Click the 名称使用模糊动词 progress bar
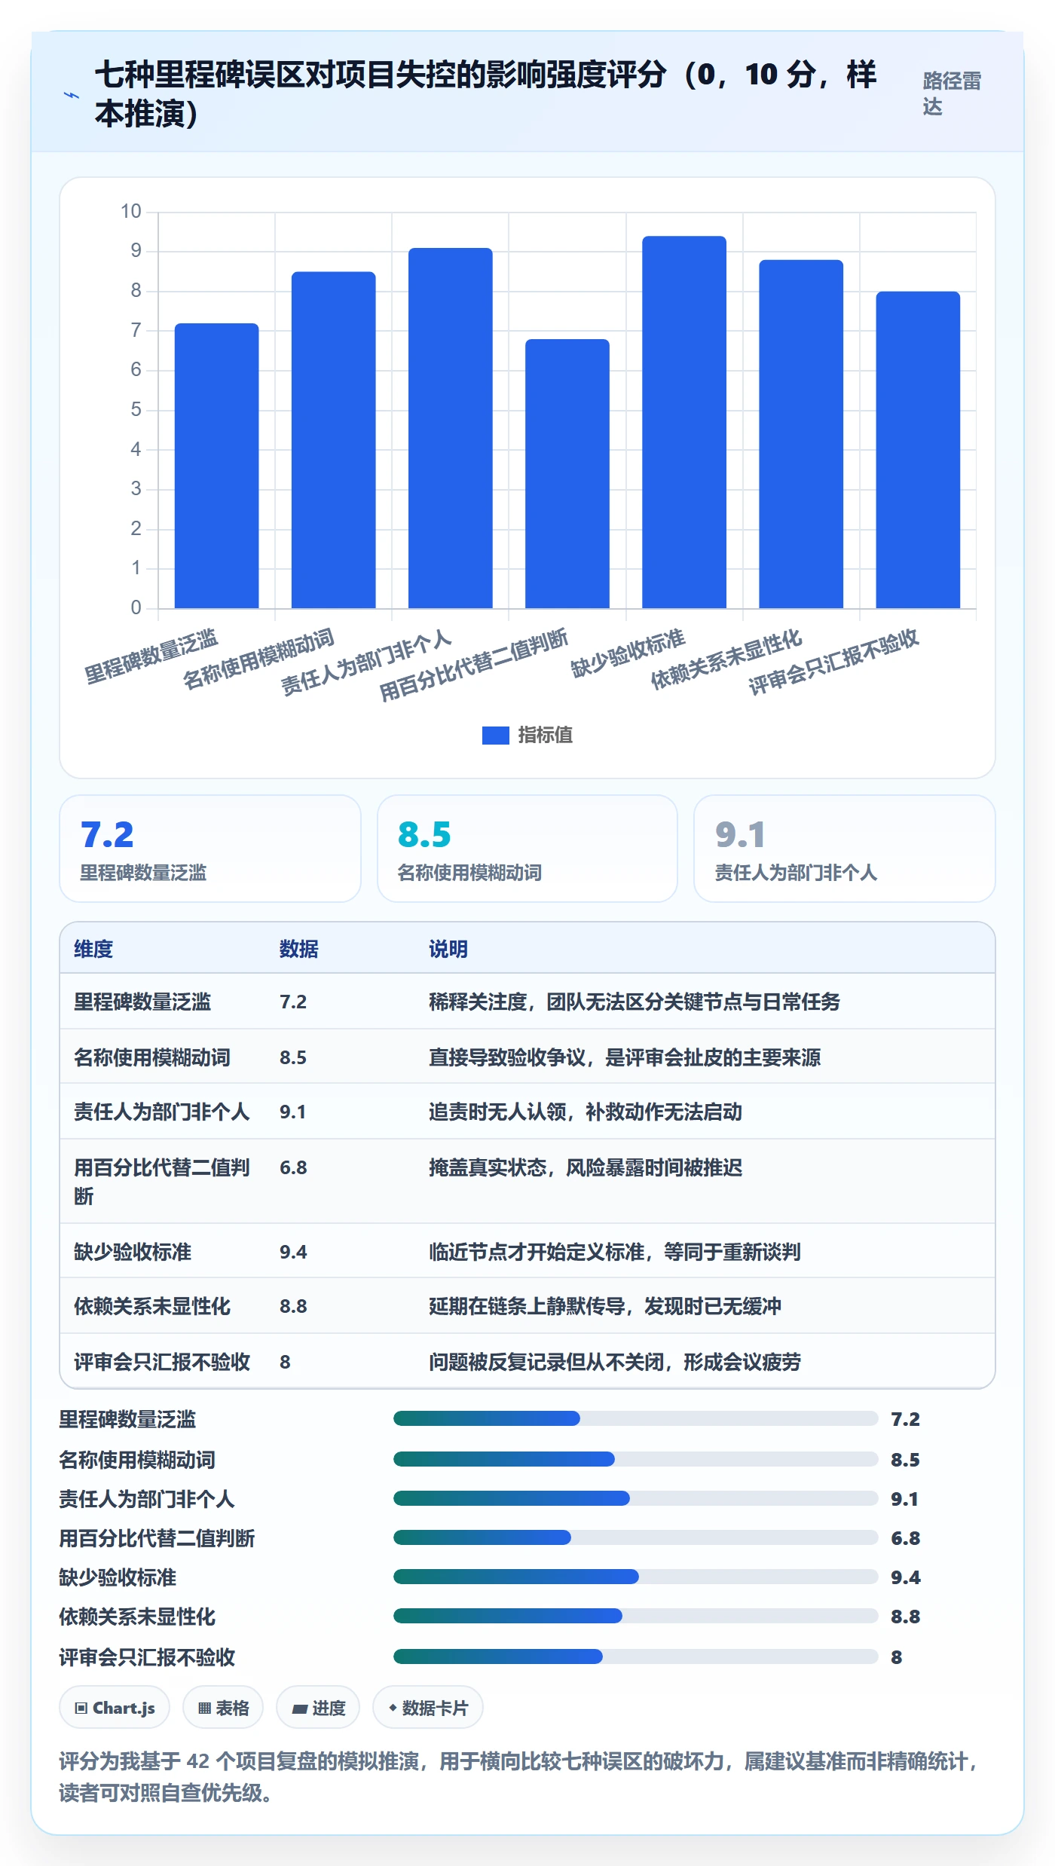This screenshot has height=1866, width=1055. tap(635, 1459)
